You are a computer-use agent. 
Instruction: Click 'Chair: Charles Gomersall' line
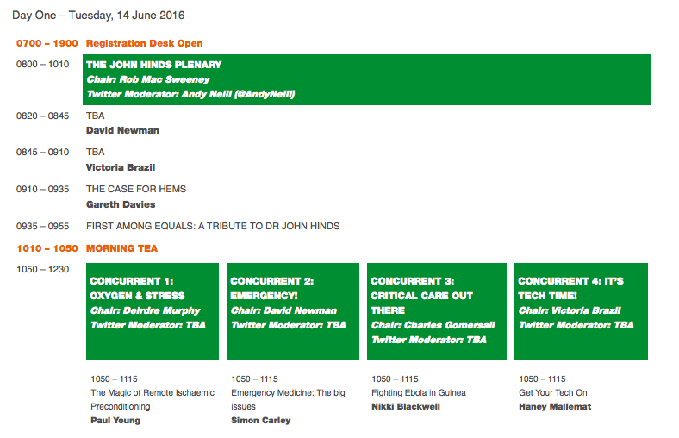click(433, 325)
